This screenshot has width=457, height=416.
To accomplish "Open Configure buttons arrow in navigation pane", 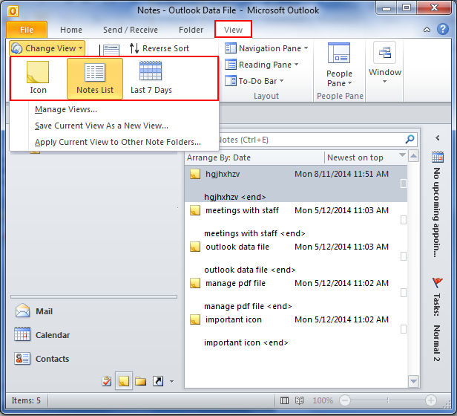I will click(171, 381).
